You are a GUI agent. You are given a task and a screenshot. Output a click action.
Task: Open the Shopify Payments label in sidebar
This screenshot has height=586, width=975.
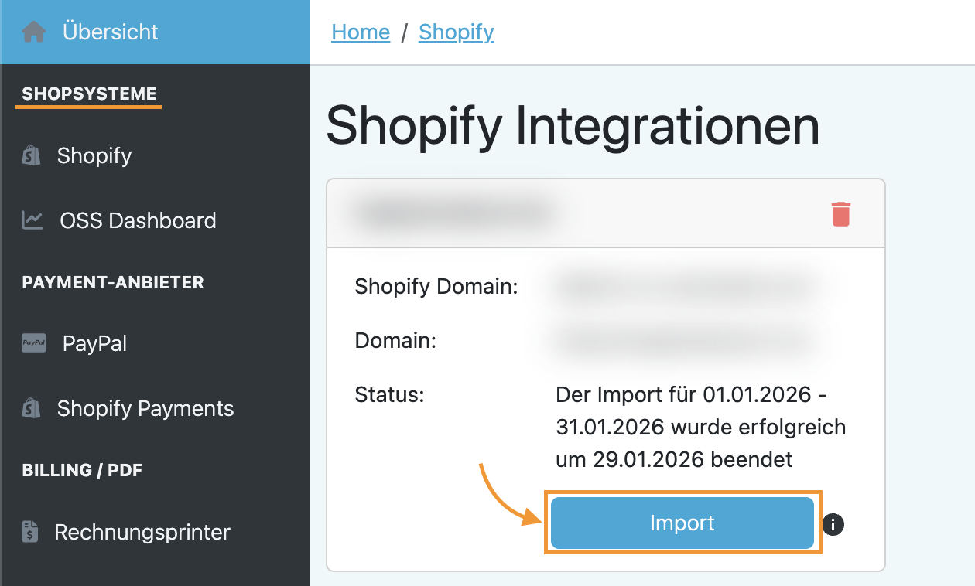point(145,408)
